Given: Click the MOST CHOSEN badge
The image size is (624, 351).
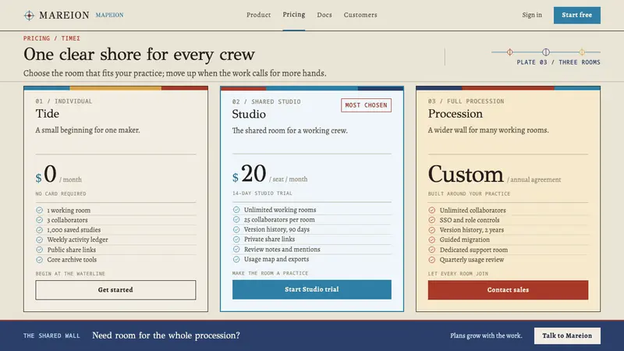Looking at the screenshot, I should pos(366,105).
